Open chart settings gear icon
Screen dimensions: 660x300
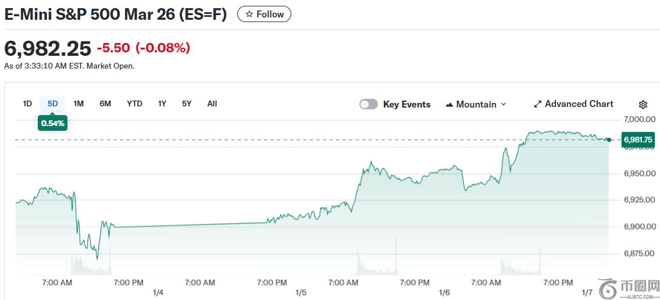click(x=643, y=105)
